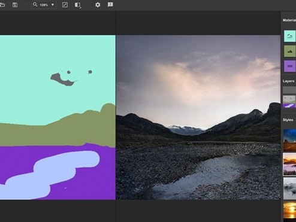Viewport: 296px width, 222px height.
Task: Apply the golden sunset over water style
Action: [x=289, y=211]
